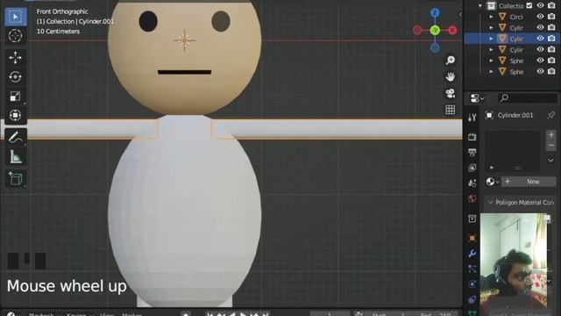Screen dimensions: 561x316
Task: Pick the Rotate tool
Action: point(15,76)
